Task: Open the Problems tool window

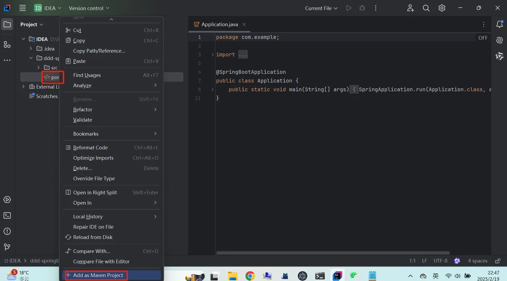Action: click(7, 231)
